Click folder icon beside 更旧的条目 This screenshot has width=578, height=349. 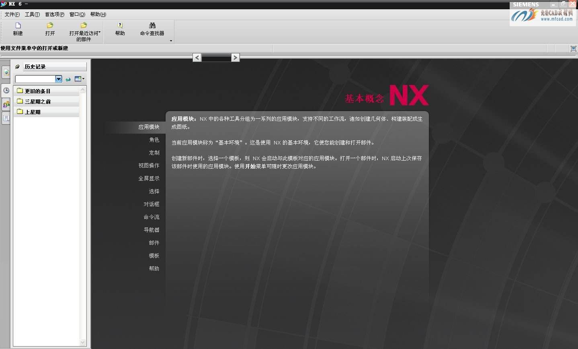point(20,91)
